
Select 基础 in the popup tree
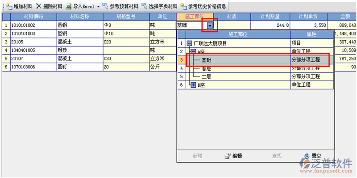click(x=206, y=60)
